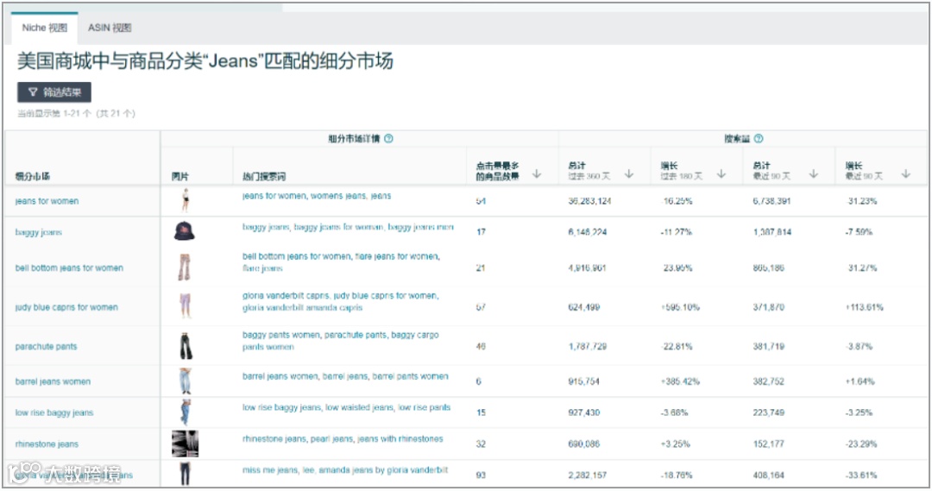Click the 细分市场 column header

pos(32,177)
